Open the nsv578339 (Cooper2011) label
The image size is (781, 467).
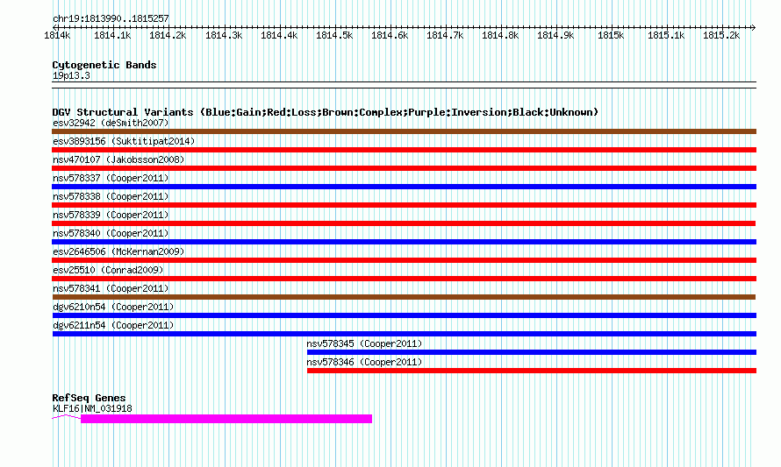click(x=111, y=215)
